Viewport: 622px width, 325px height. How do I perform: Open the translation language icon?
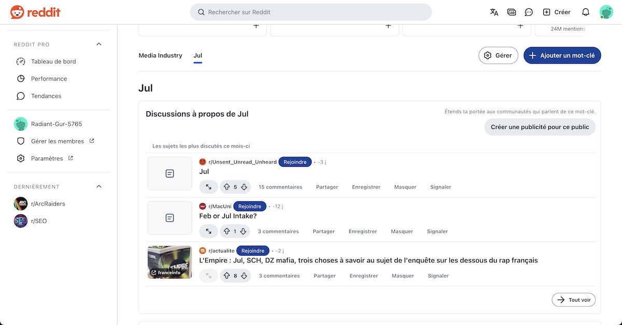(x=494, y=12)
